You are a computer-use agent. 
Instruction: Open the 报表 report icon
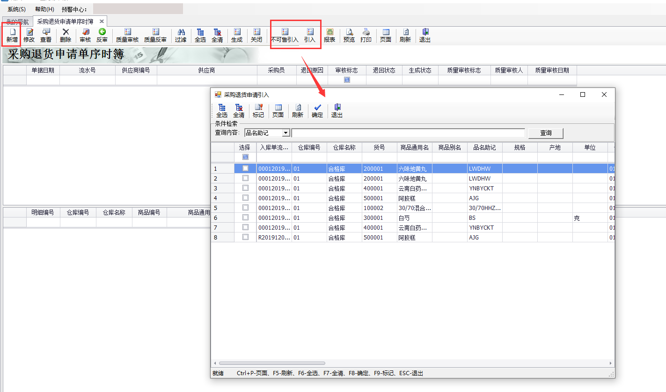(x=329, y=36)
